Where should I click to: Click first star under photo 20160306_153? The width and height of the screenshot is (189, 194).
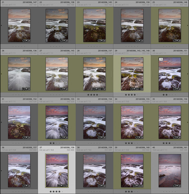[x=51, y=143]
